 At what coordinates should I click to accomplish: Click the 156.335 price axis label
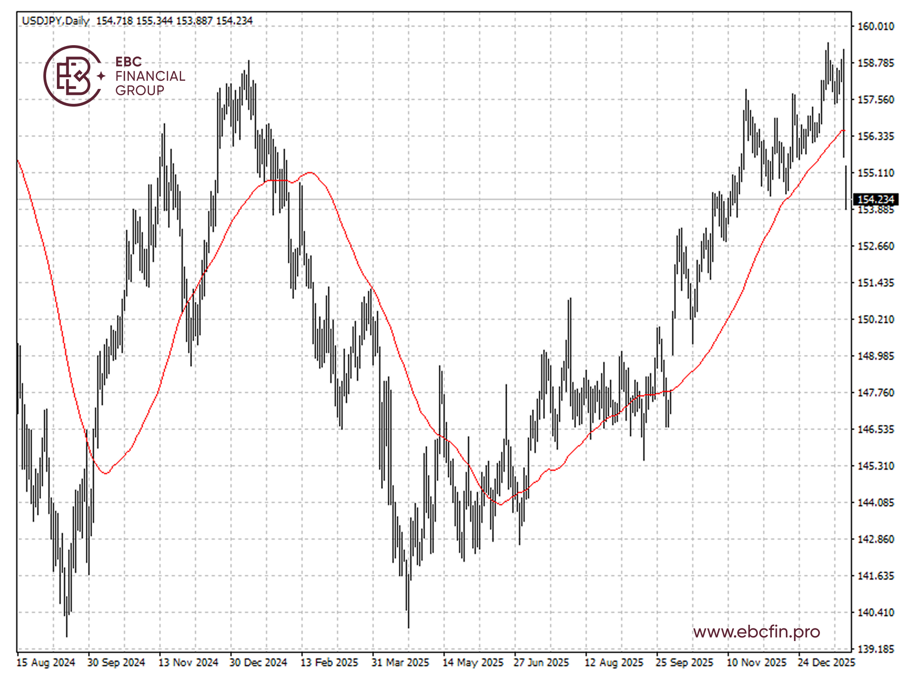click(x=875, y=136)
